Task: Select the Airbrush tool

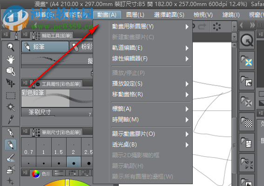Action: click(10, 170)
